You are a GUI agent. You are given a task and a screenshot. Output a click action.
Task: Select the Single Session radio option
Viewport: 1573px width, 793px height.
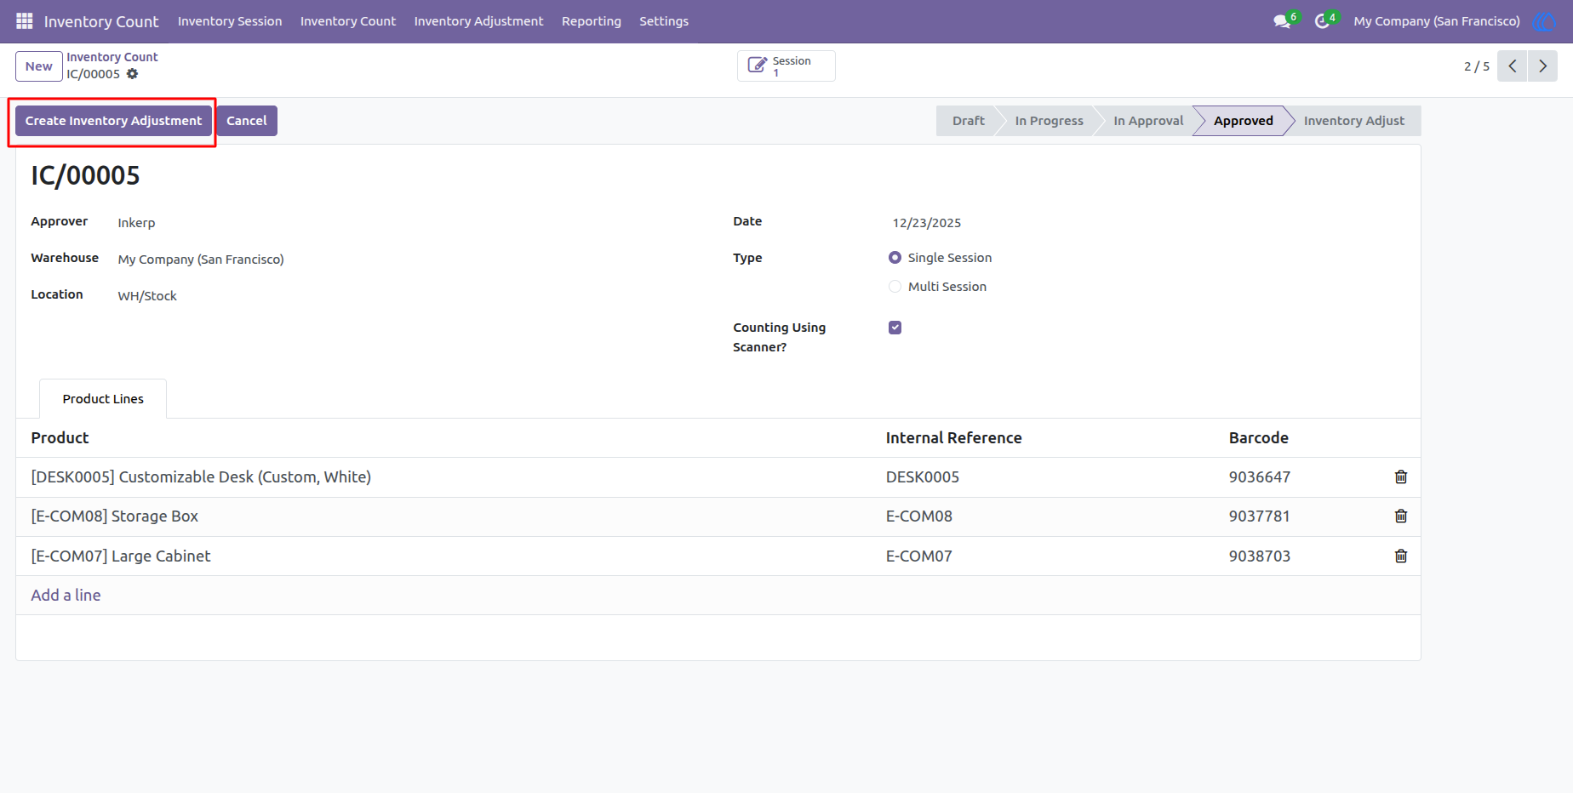click(x=895, y=258)
